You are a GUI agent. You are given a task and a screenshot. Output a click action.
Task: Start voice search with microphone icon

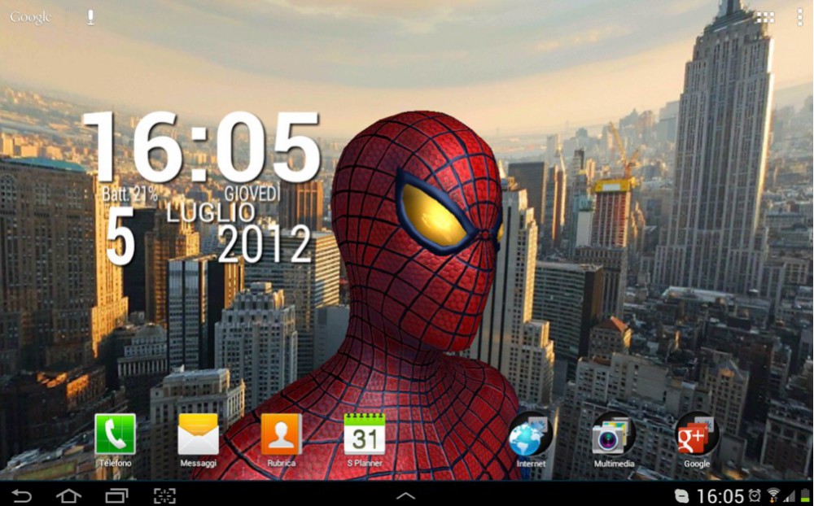tap(90, 17)
